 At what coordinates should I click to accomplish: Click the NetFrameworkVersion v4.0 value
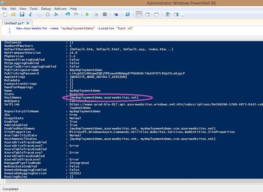[73, 53]
